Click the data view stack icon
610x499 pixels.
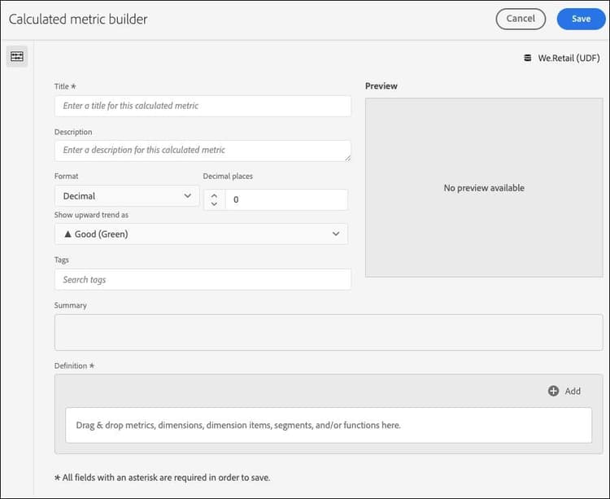527,59
